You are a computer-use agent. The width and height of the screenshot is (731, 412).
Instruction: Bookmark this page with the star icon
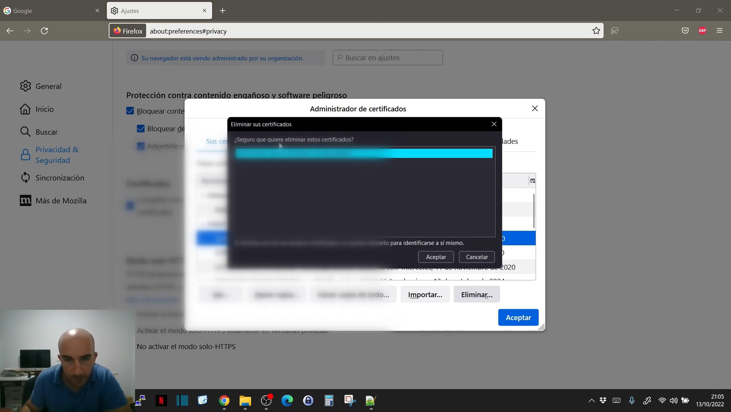[x=596, y=31]
